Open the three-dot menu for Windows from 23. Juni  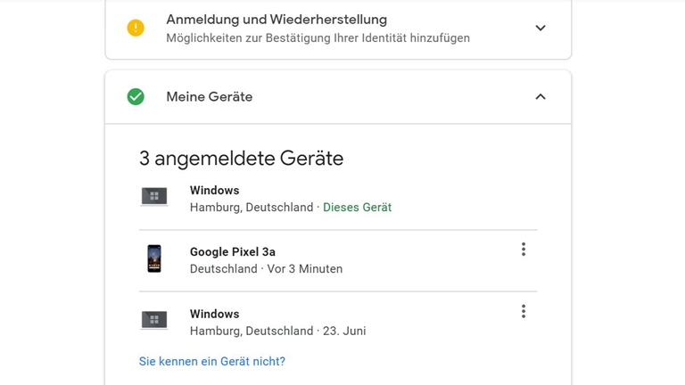pos(524,311)
